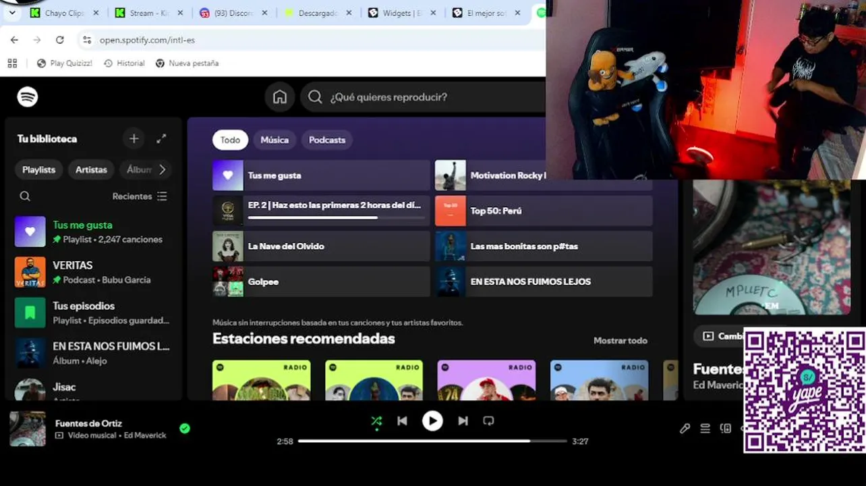Close the Chayo Clips tab

pos(96,13)
